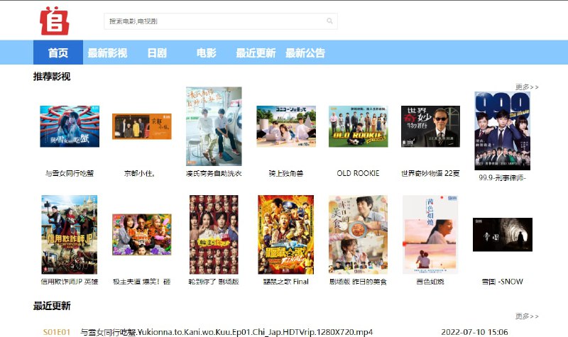Open 99.9 刑事律师 poster thumbnail

pos(503,131)
